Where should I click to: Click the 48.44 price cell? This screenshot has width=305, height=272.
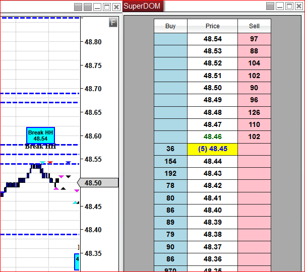pos(212,162)
